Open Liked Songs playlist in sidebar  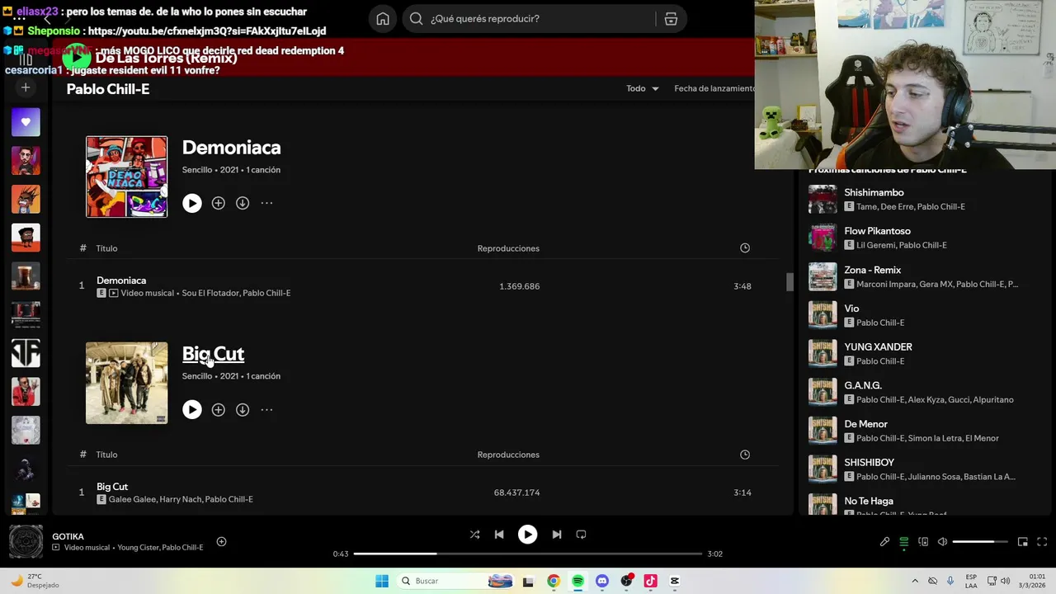(26, 122)
